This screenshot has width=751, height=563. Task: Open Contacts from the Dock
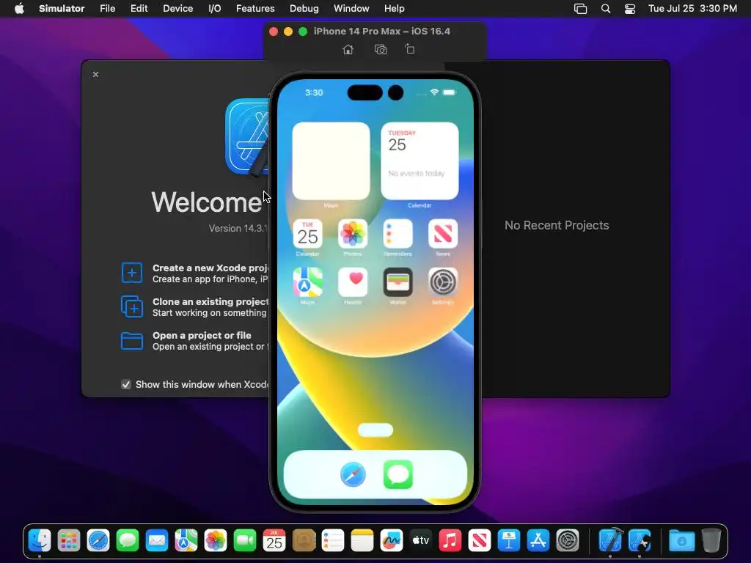(304, 541)
